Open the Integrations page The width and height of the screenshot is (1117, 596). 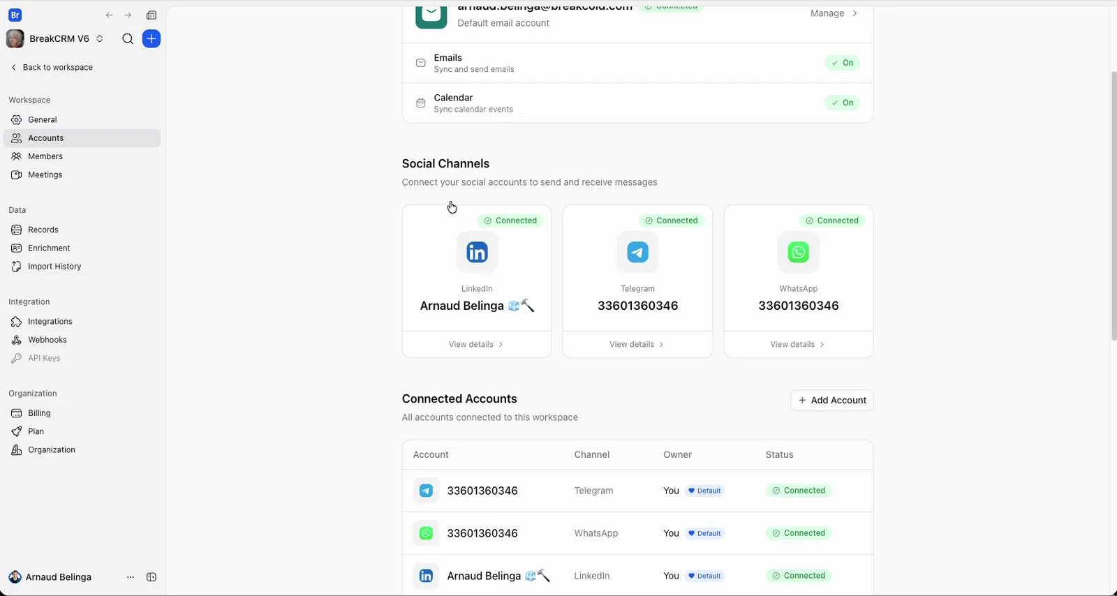(x=82, y=322)
